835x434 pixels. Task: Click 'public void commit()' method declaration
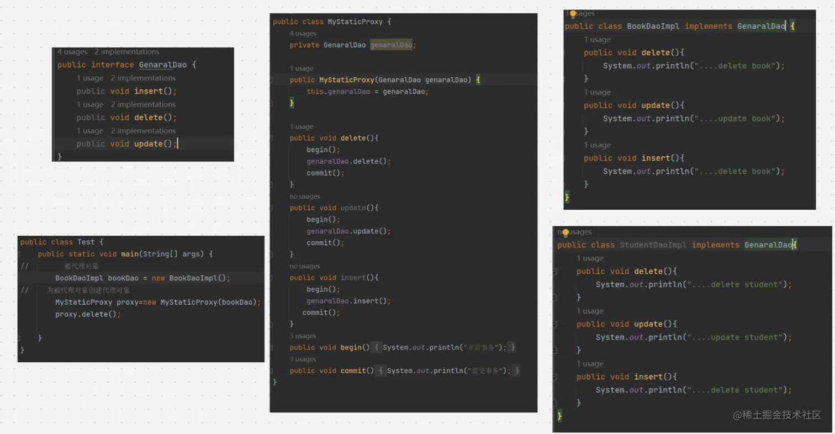coord(332,371)
